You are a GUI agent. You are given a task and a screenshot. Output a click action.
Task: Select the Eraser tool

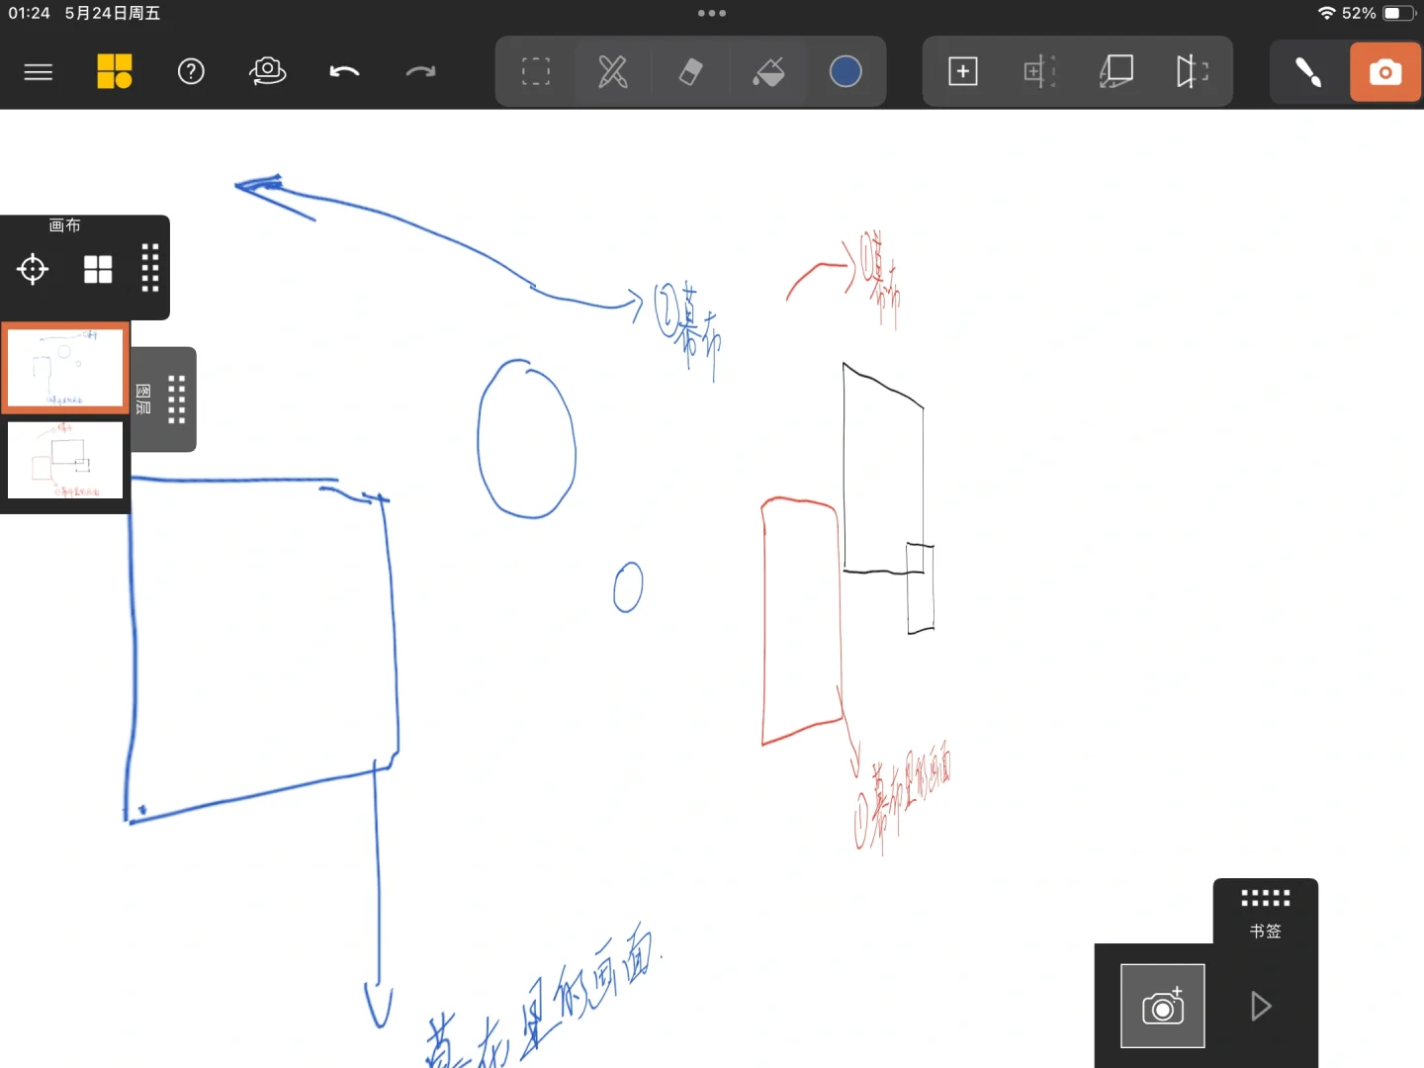coord(690,71)
